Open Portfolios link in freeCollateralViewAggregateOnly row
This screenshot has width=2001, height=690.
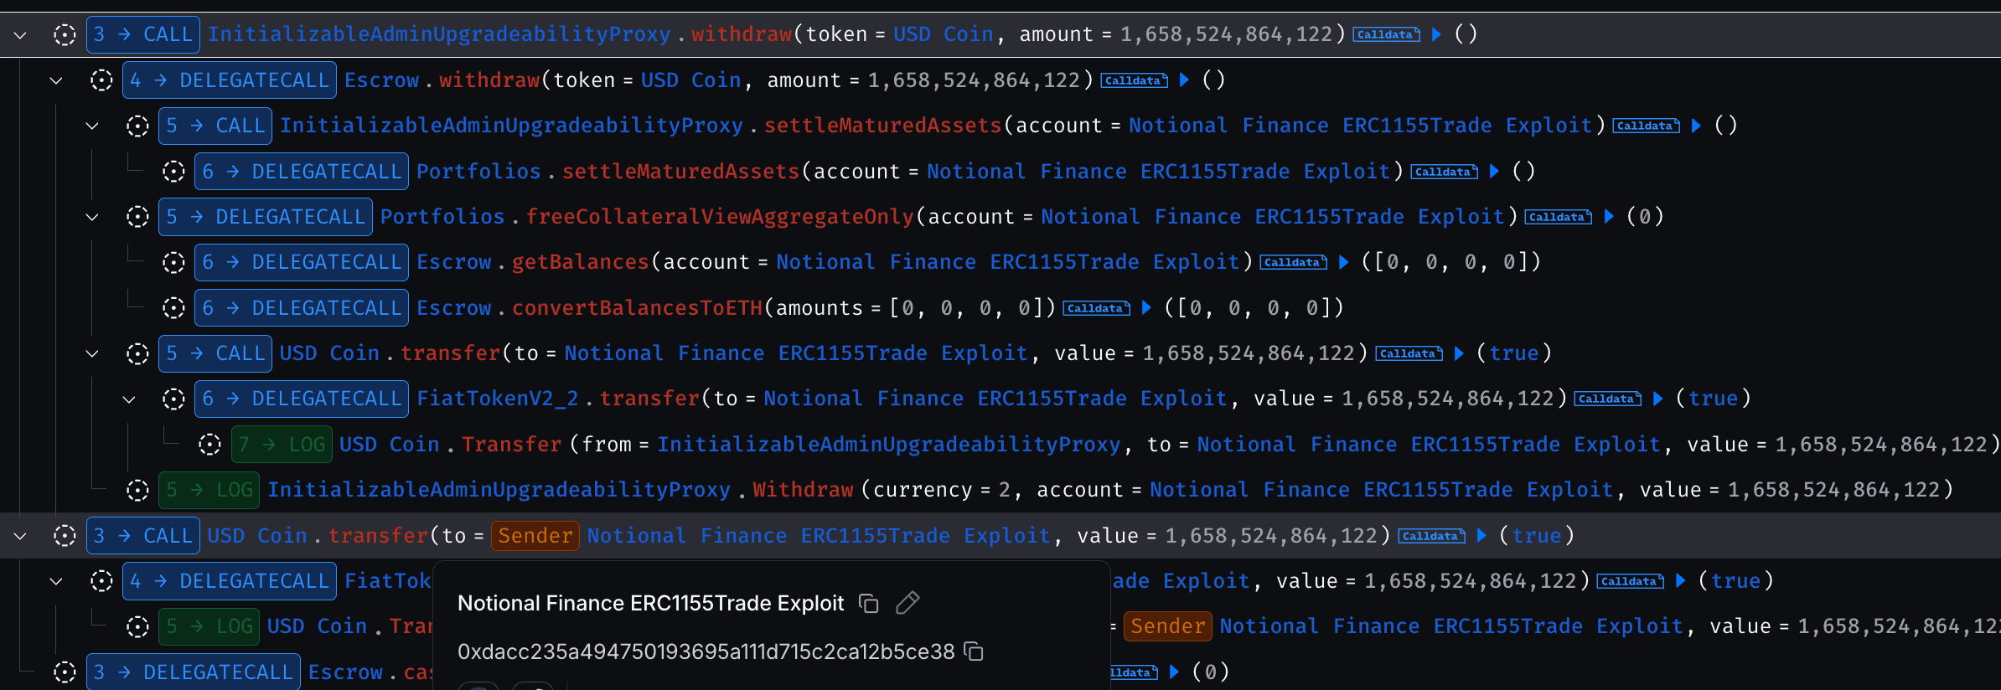(x=442, y=217)
